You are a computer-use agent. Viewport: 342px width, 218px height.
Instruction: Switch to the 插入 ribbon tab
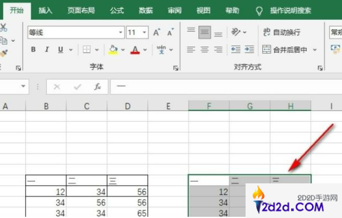(x=46, y=10)
